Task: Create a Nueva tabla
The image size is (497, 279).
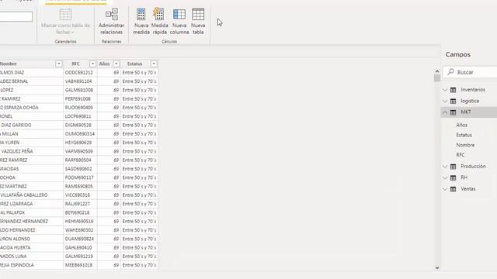Action: 198,22
